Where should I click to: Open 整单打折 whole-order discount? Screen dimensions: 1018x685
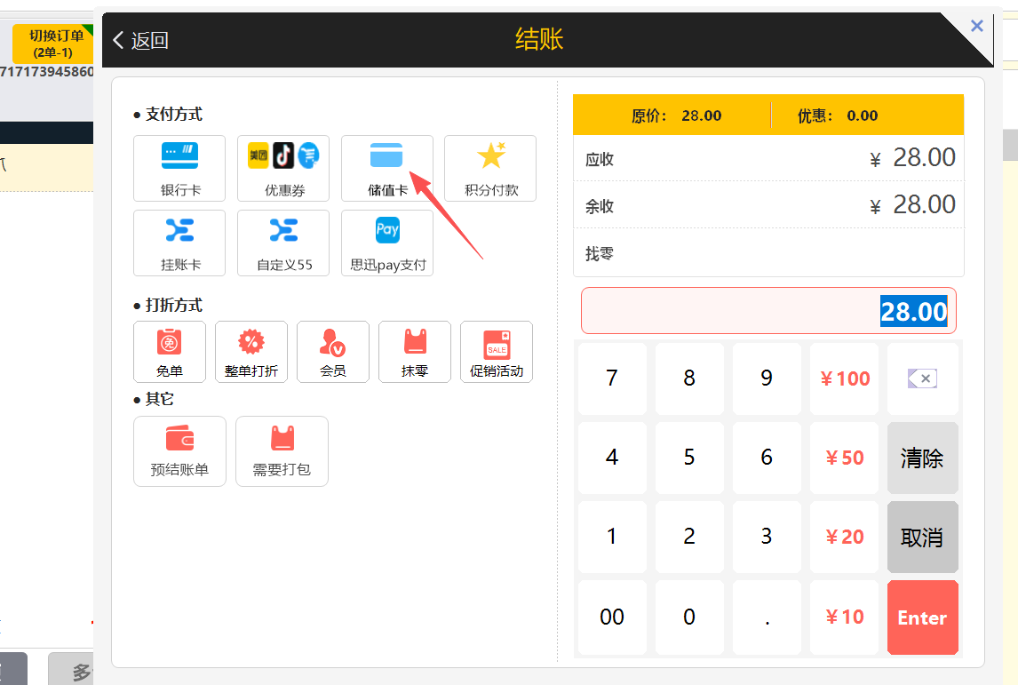point(251,352)
